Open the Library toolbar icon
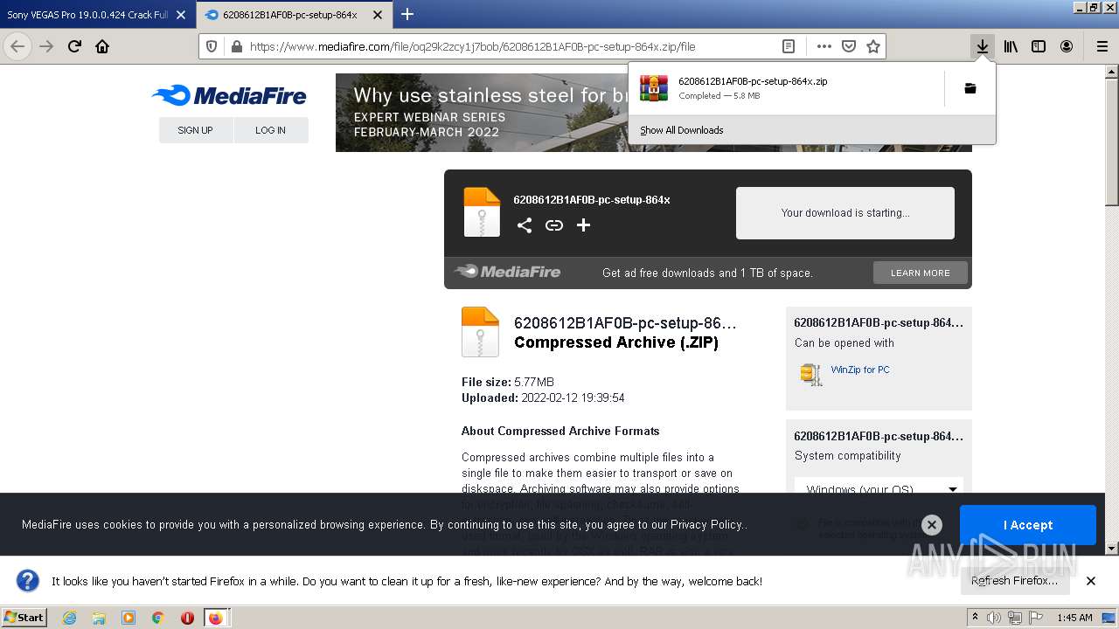The height and width of the screenshot is (629, 1119). [x=1011, y=47]
